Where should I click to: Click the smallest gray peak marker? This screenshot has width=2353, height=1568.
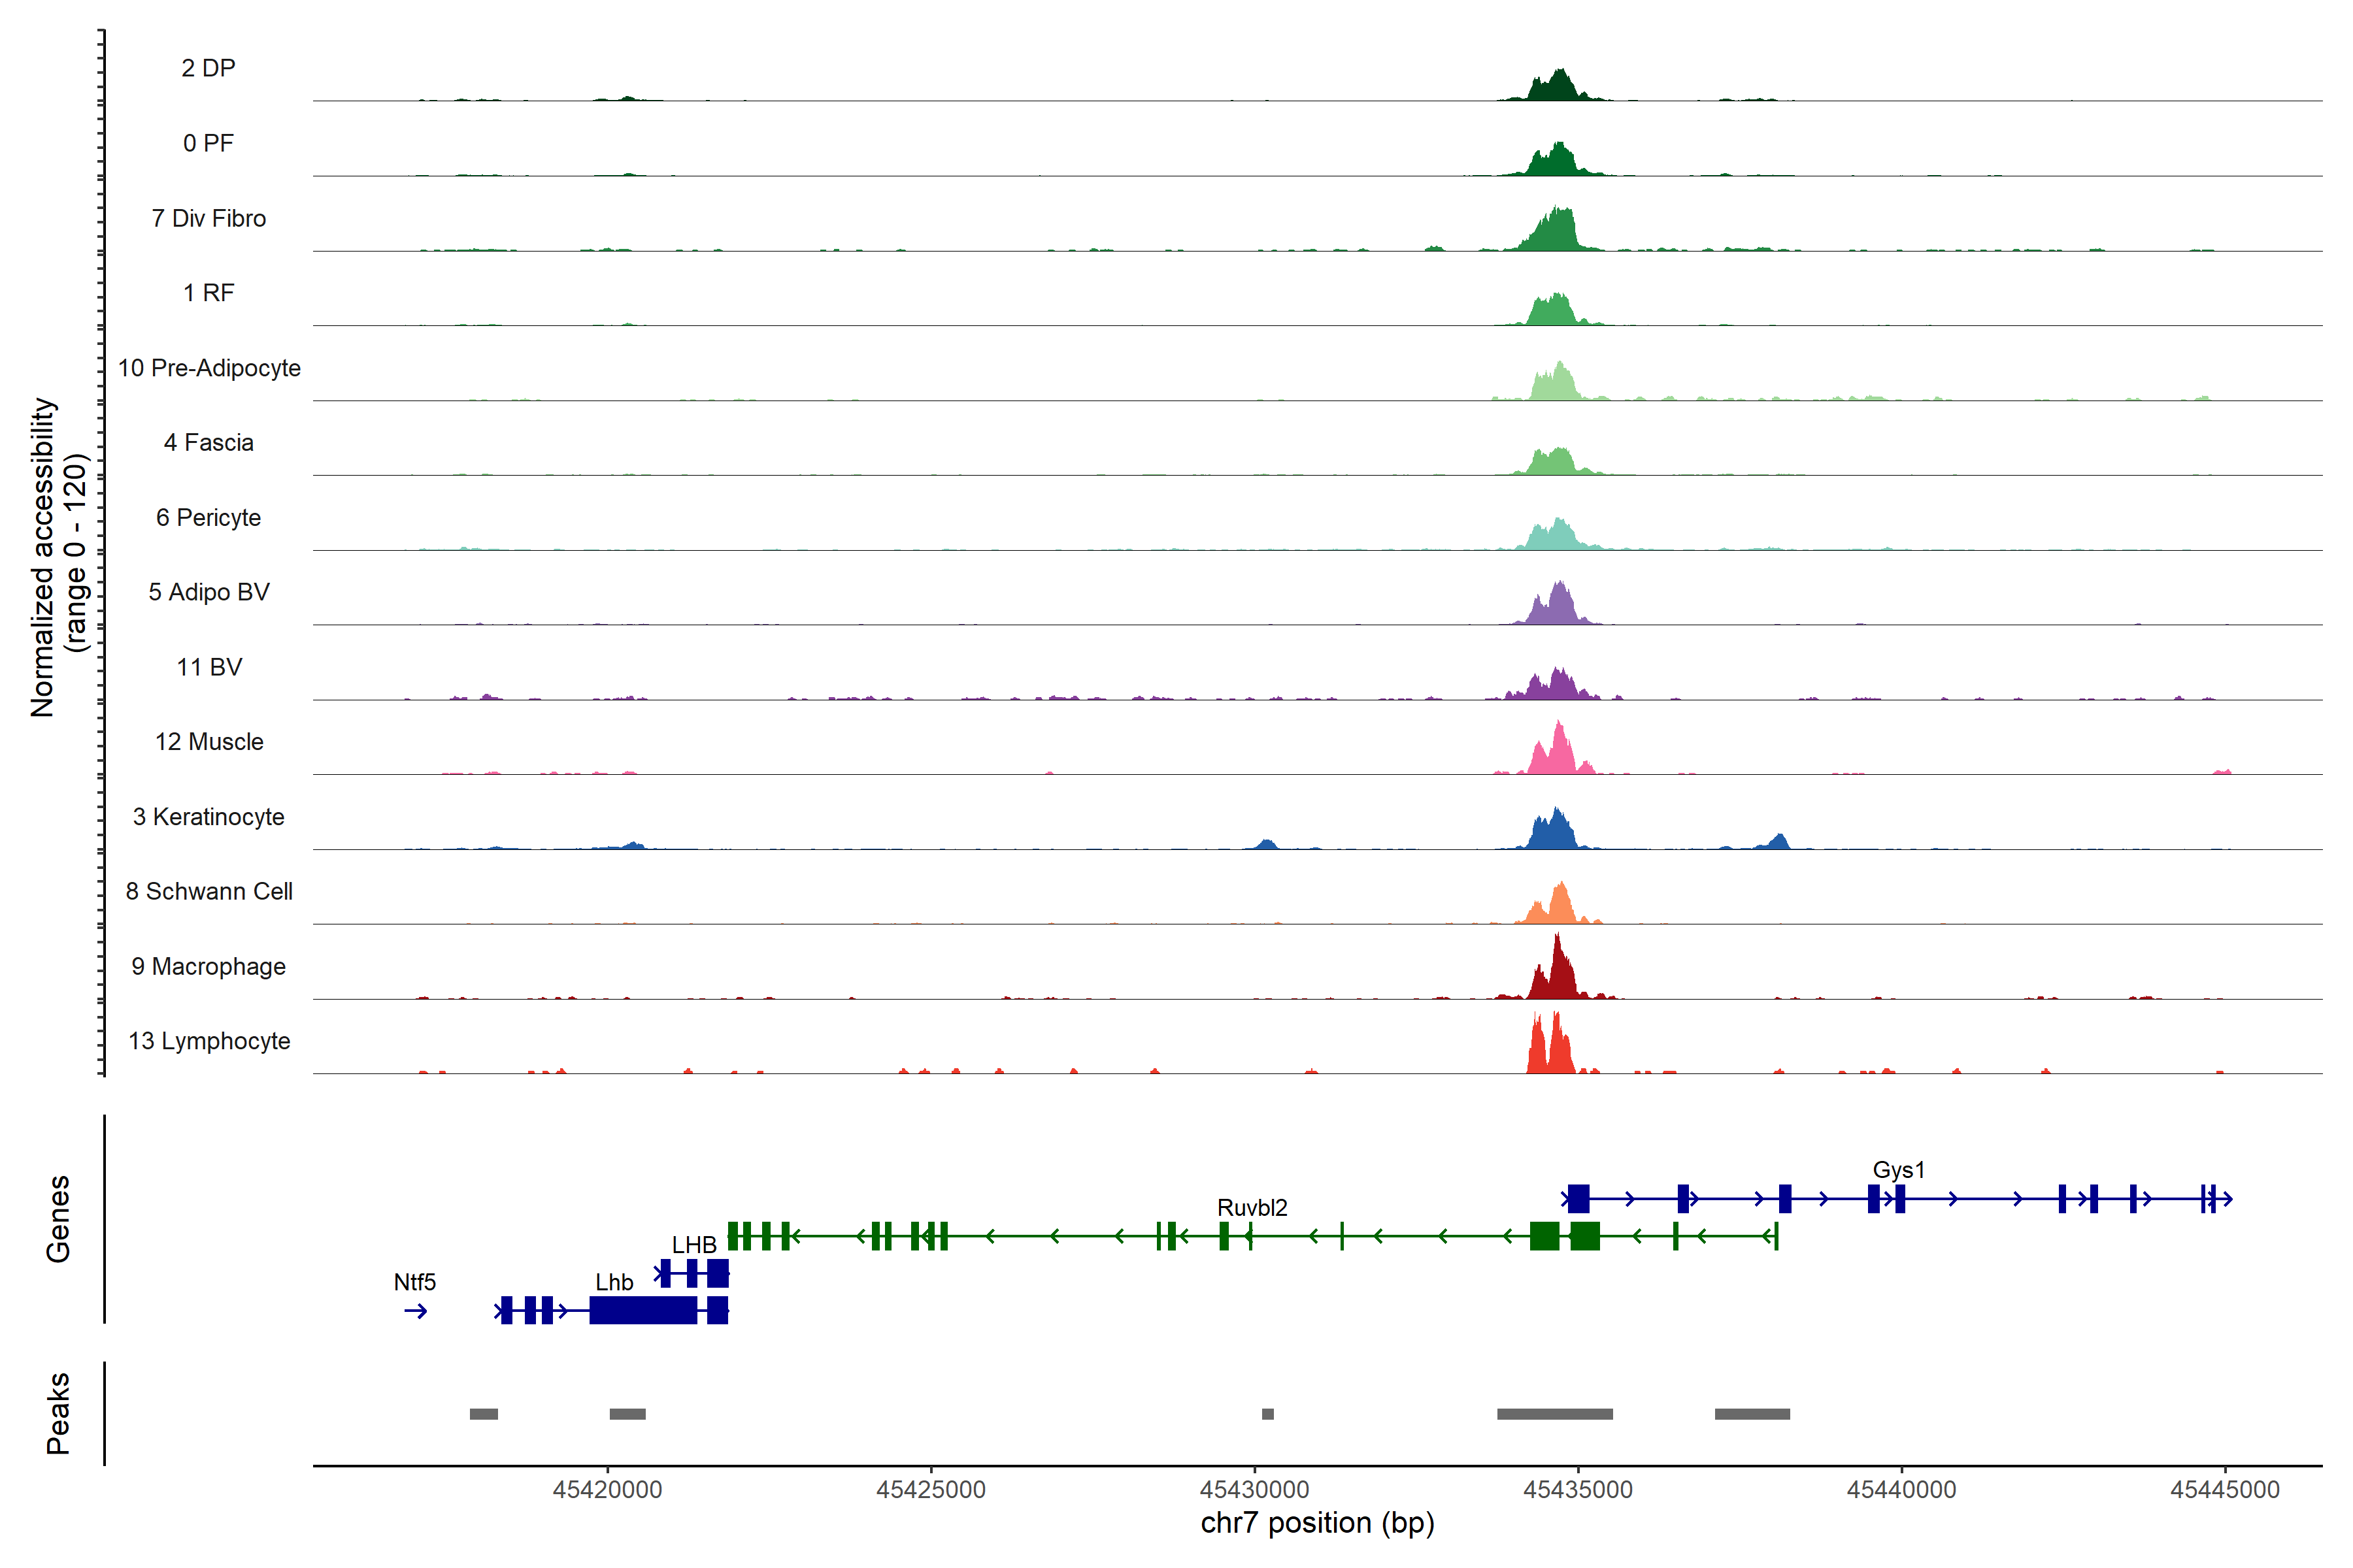pyautogui.click(x=1267, y=1414)
